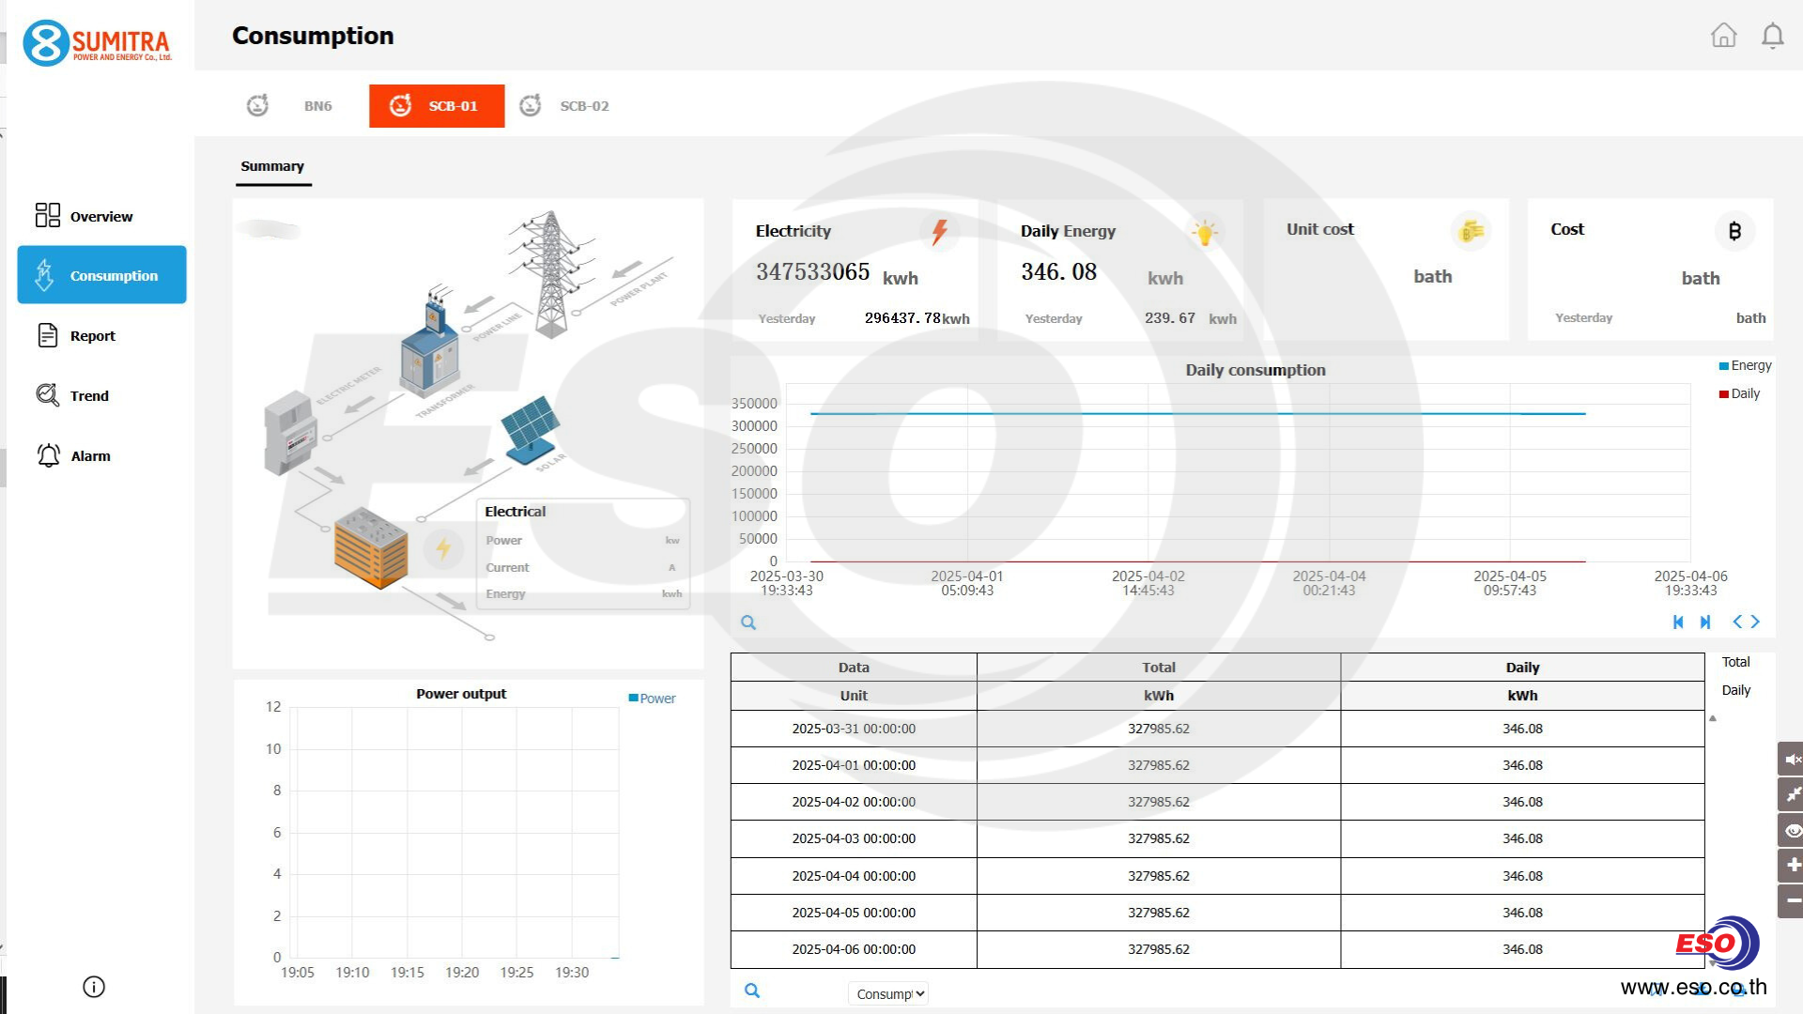Image resolution: width=1803 pixels, height=1014 pixels.
Task: Click the minus zoom-out button
Action: [x=1792, y=900]
